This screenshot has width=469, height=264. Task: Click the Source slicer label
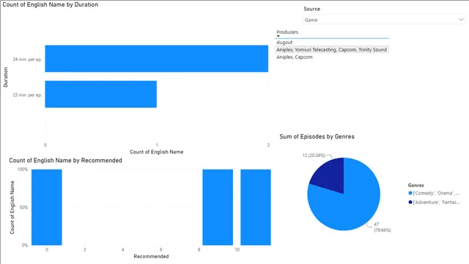(311, 9)
